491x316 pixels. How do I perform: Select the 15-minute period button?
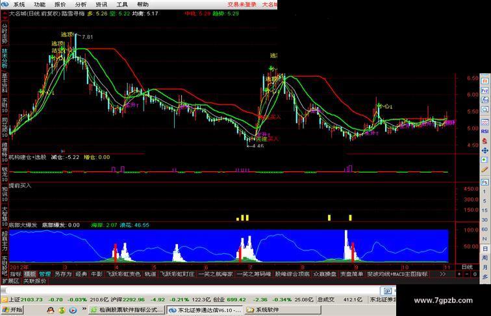[485, 210]
